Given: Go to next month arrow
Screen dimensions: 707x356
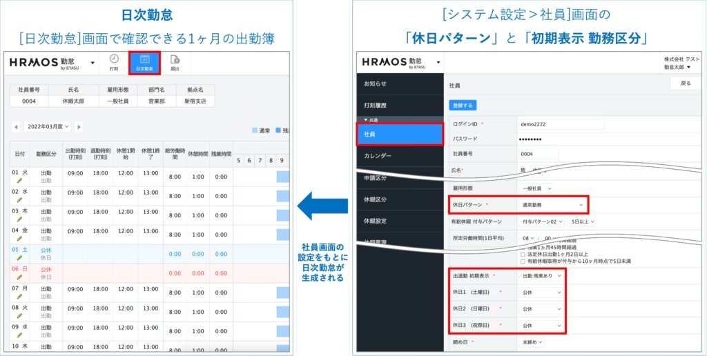Looking at the screenshot, I should [x=79, y=127].
